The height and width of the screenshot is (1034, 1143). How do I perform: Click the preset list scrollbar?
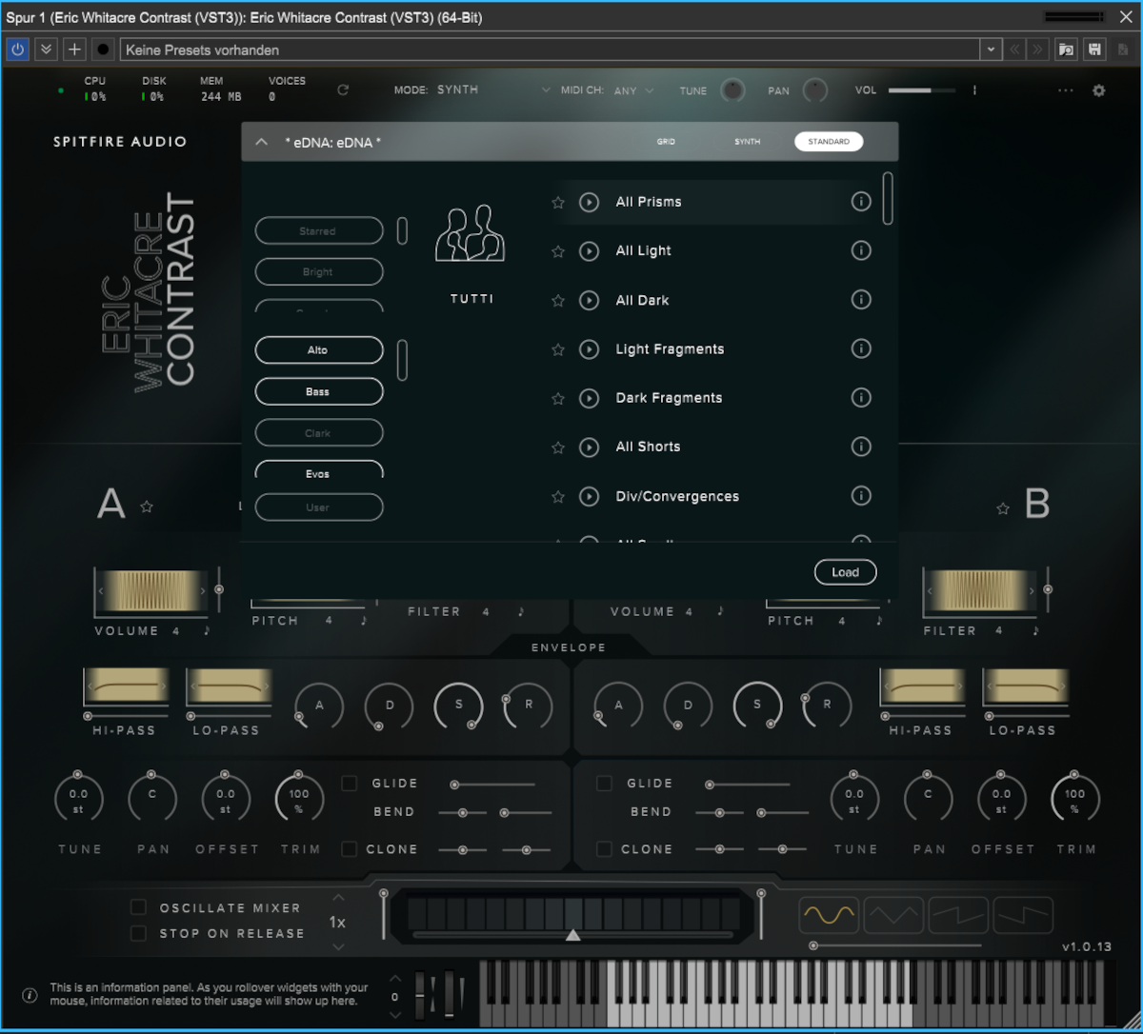pos(888,198)
